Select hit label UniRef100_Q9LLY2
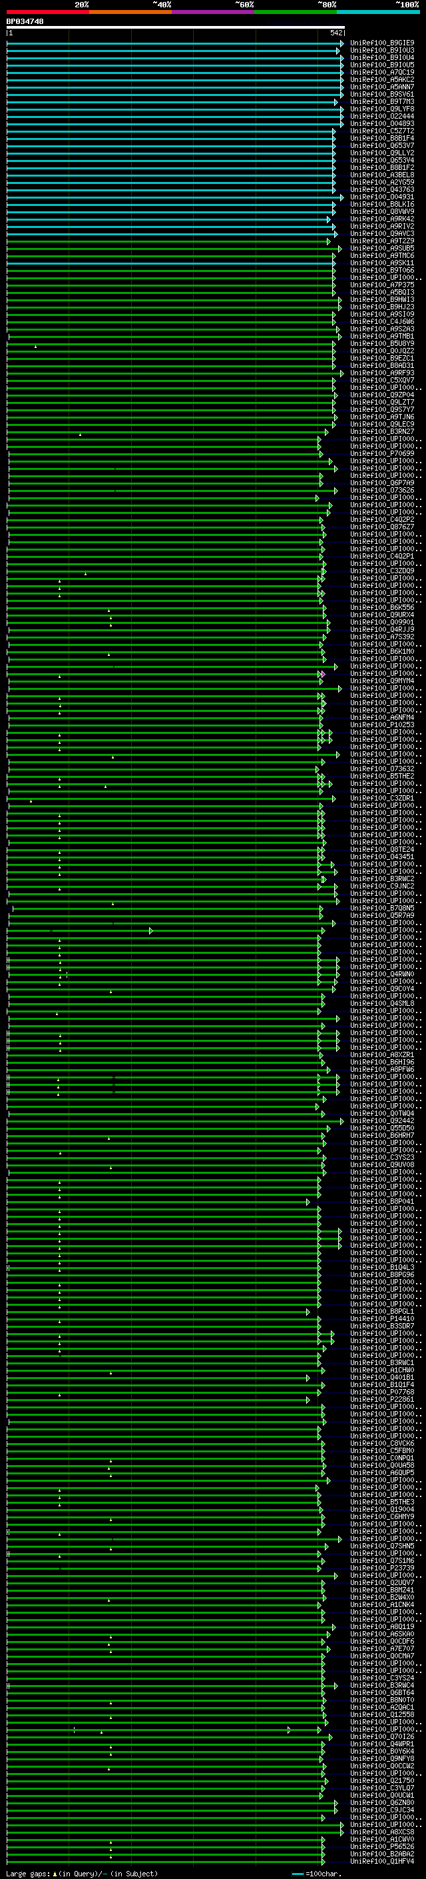Viewport: 426px width, 1879px height. tap(382, 153)
